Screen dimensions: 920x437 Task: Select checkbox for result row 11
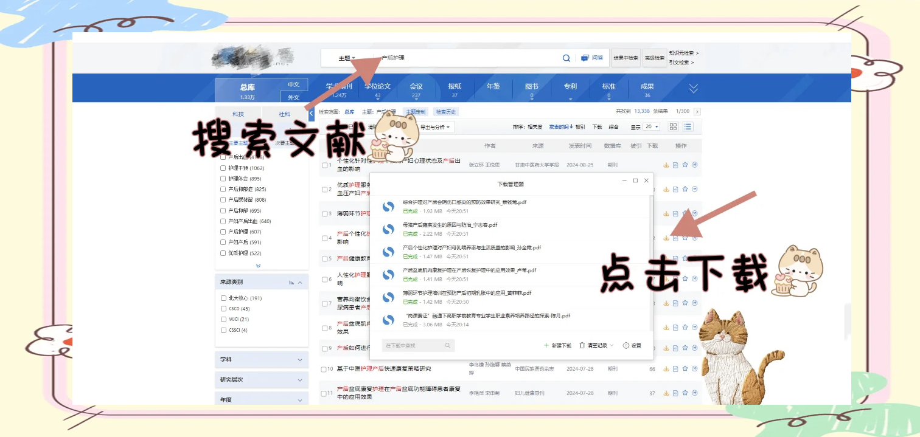click(x=324, y=394)
